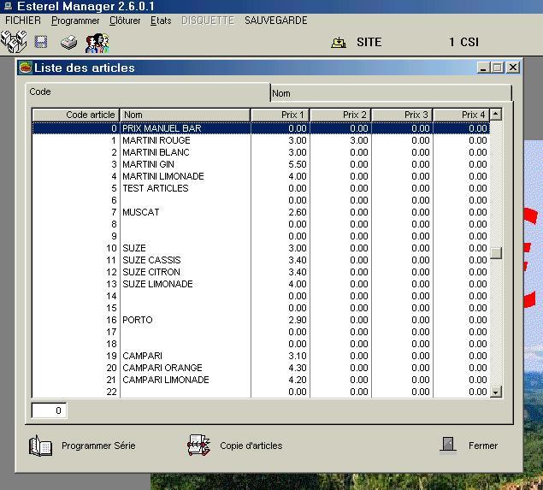Click the list scrollbar up arrow
Viewport: 543px width, 490px height.
point(496,114)
